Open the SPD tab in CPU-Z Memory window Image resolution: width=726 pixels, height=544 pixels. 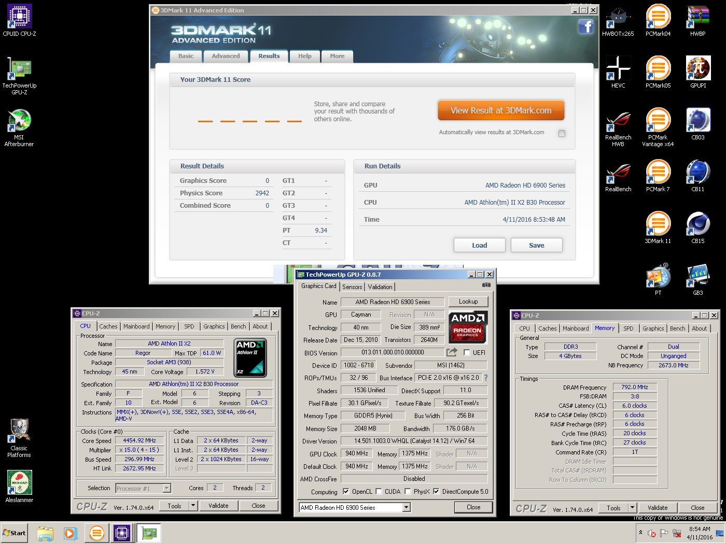(629, 328)
